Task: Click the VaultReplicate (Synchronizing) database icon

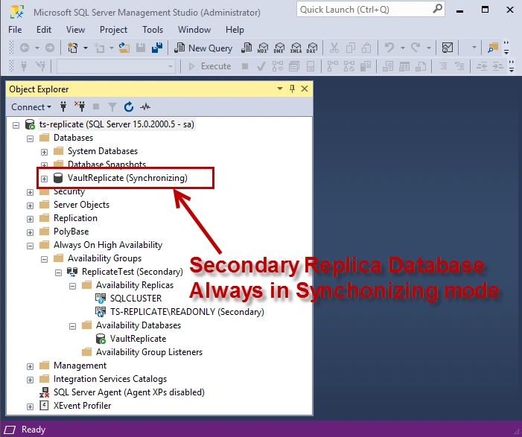Action: point(58,178)
